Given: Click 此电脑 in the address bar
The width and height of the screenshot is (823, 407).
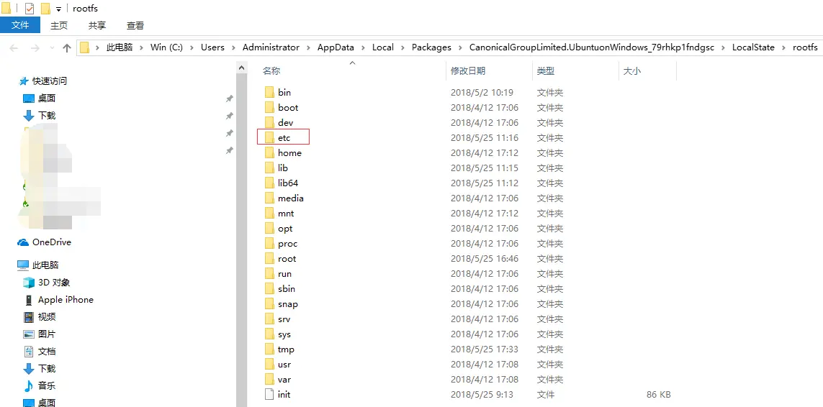Looking at the screenshot, I should click(119, 47).
